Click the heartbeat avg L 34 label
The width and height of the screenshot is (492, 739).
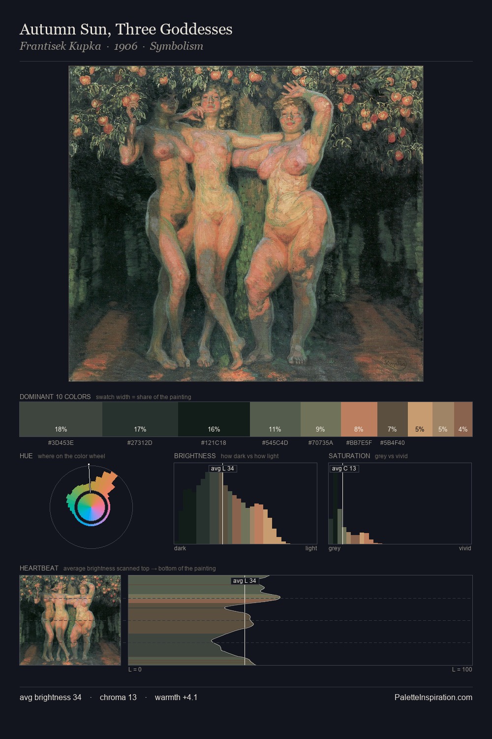pos(245,581)
